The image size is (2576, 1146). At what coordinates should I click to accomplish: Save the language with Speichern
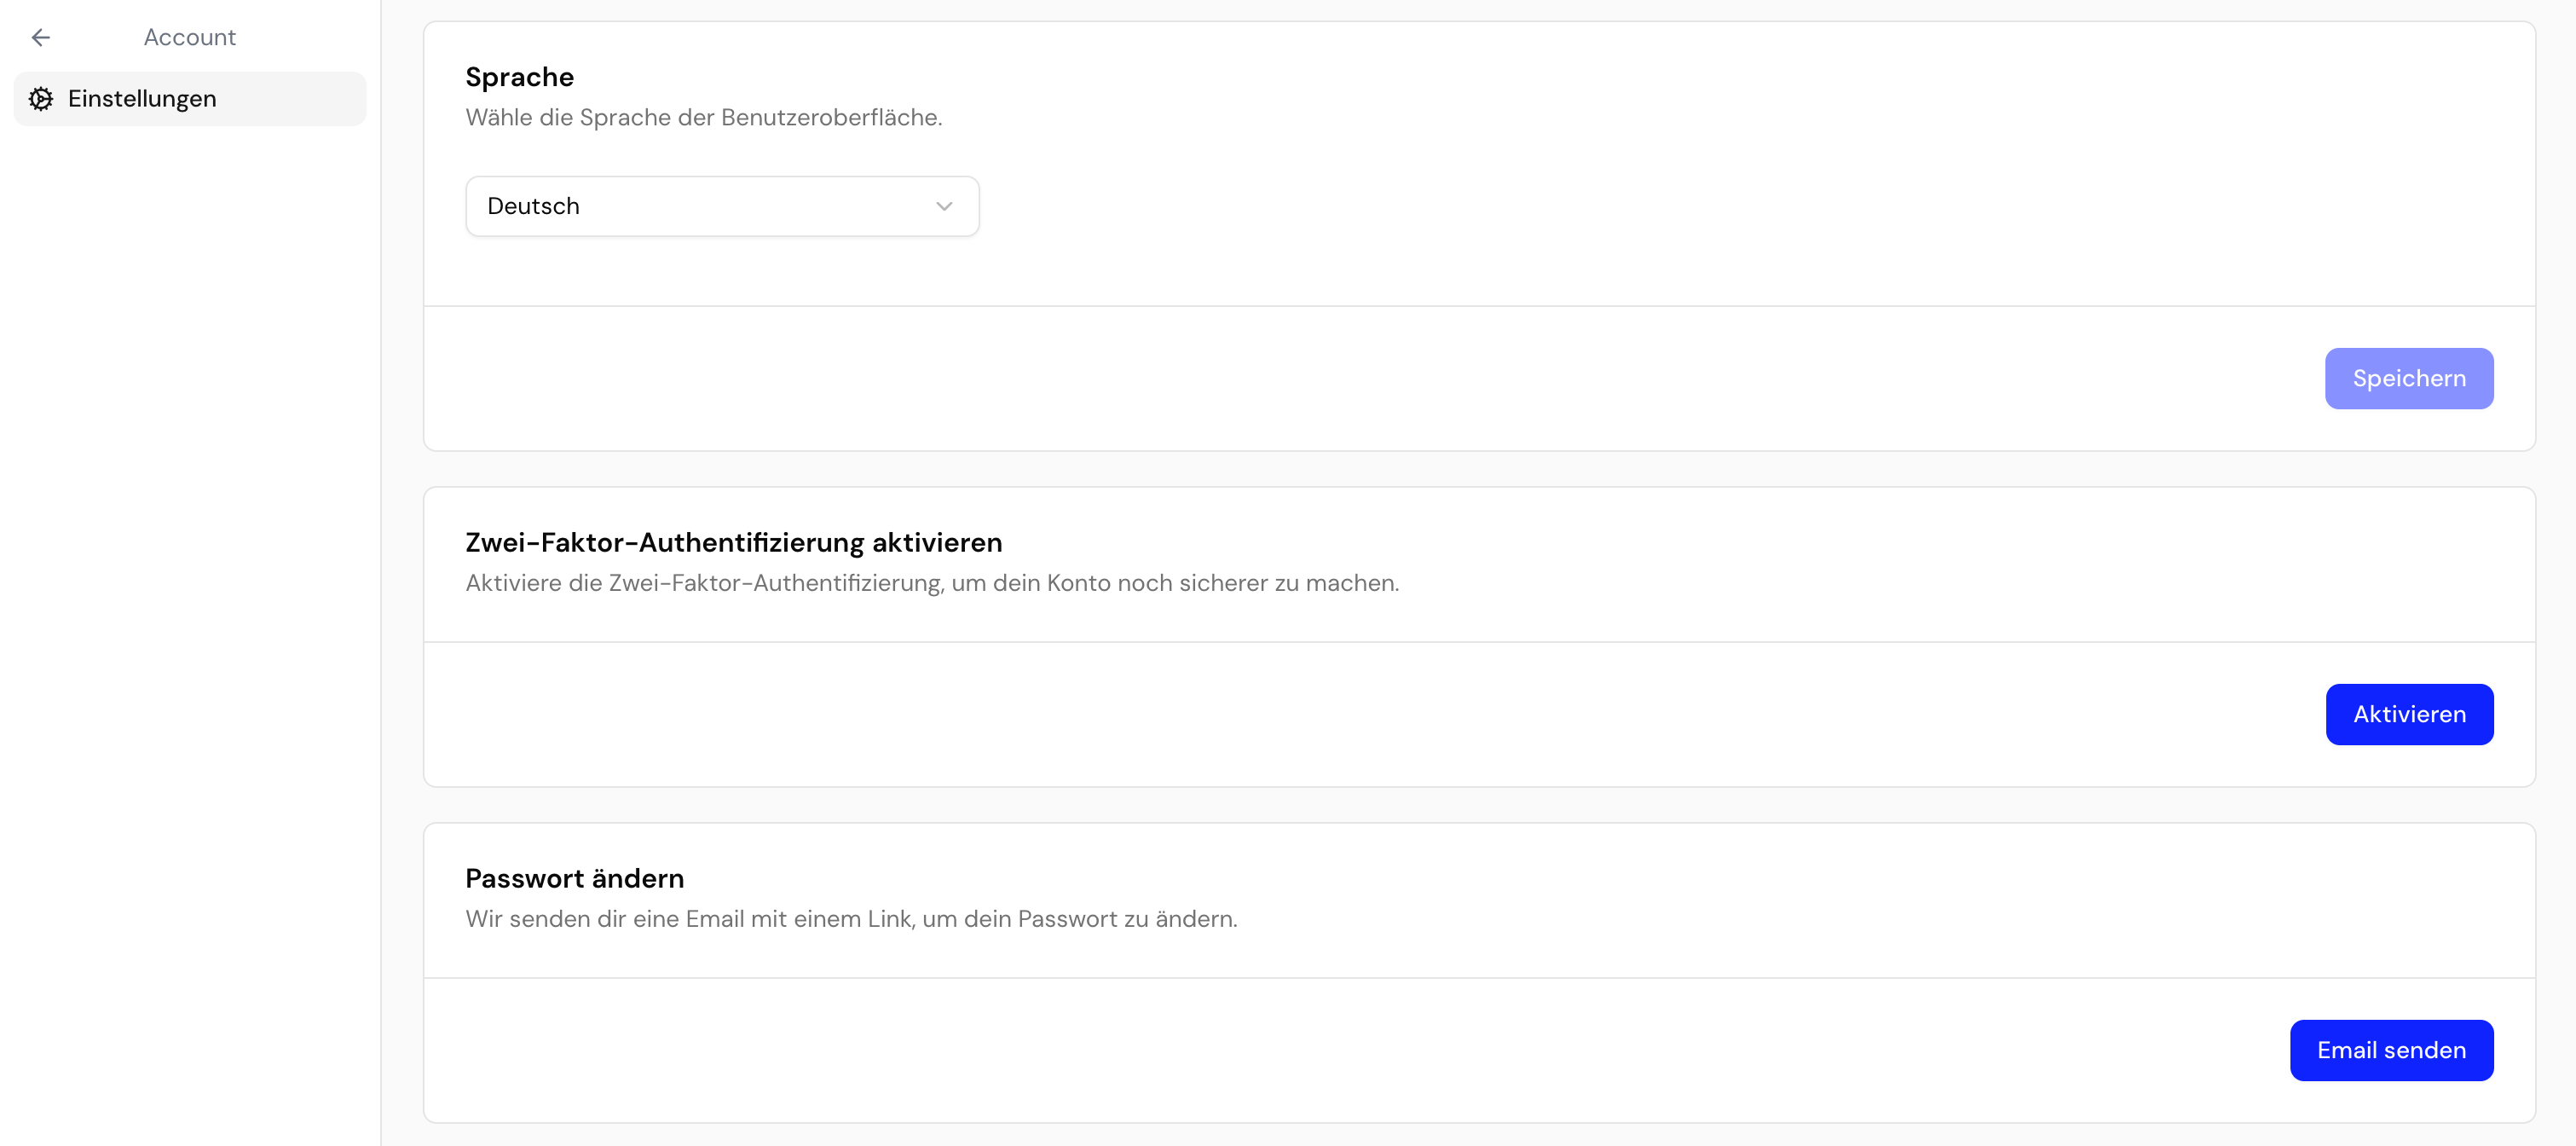2409,378
